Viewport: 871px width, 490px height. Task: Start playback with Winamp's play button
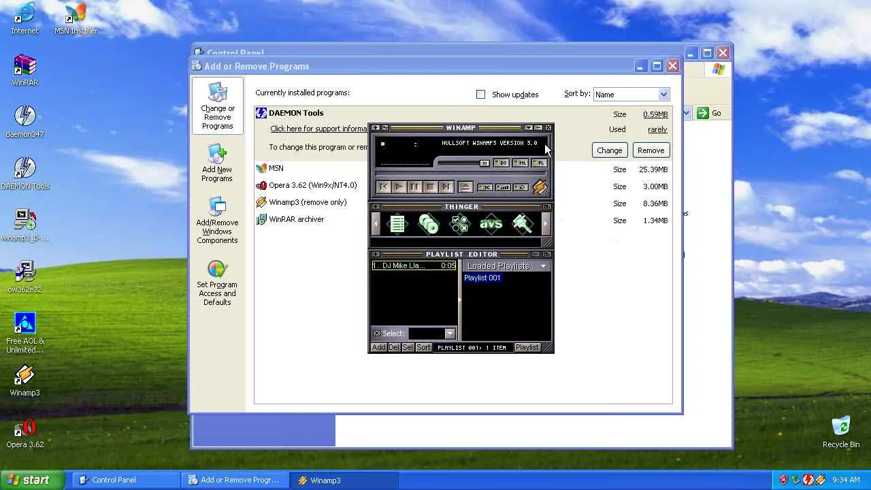[x=399, y=187]
